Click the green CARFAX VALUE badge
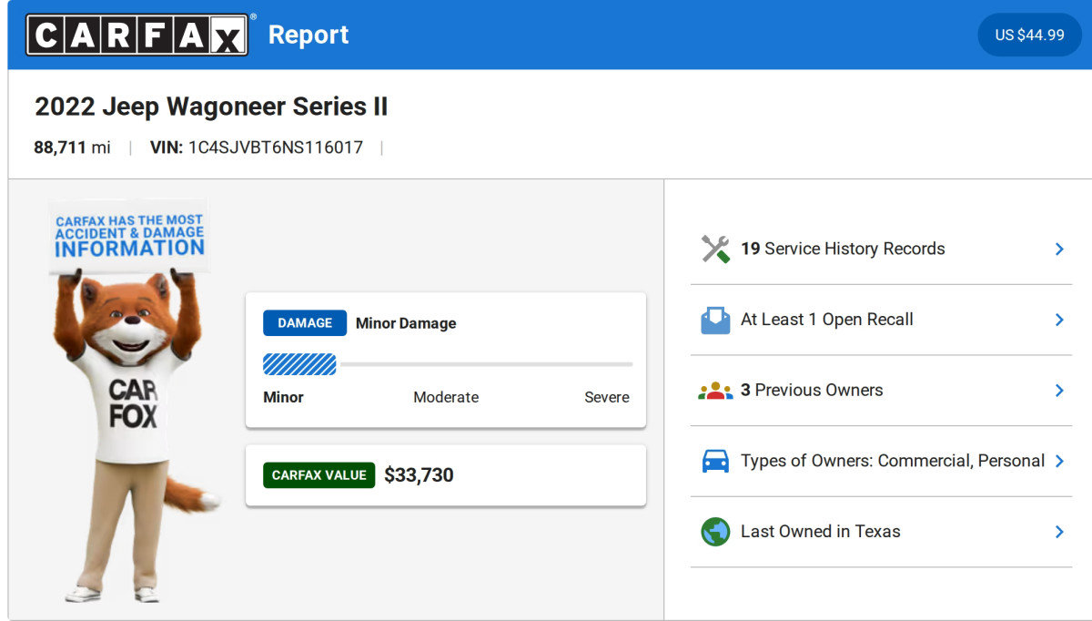Viewport: 1092px width, 621px height. 319,475
